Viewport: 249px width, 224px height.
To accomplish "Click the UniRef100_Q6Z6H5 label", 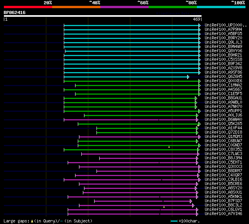I will [223, 77].
